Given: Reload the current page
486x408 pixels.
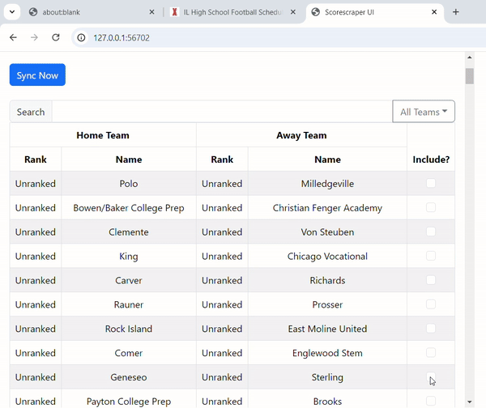Looking at the screenshot, I should pyautogui.click(x=56, y=37).
